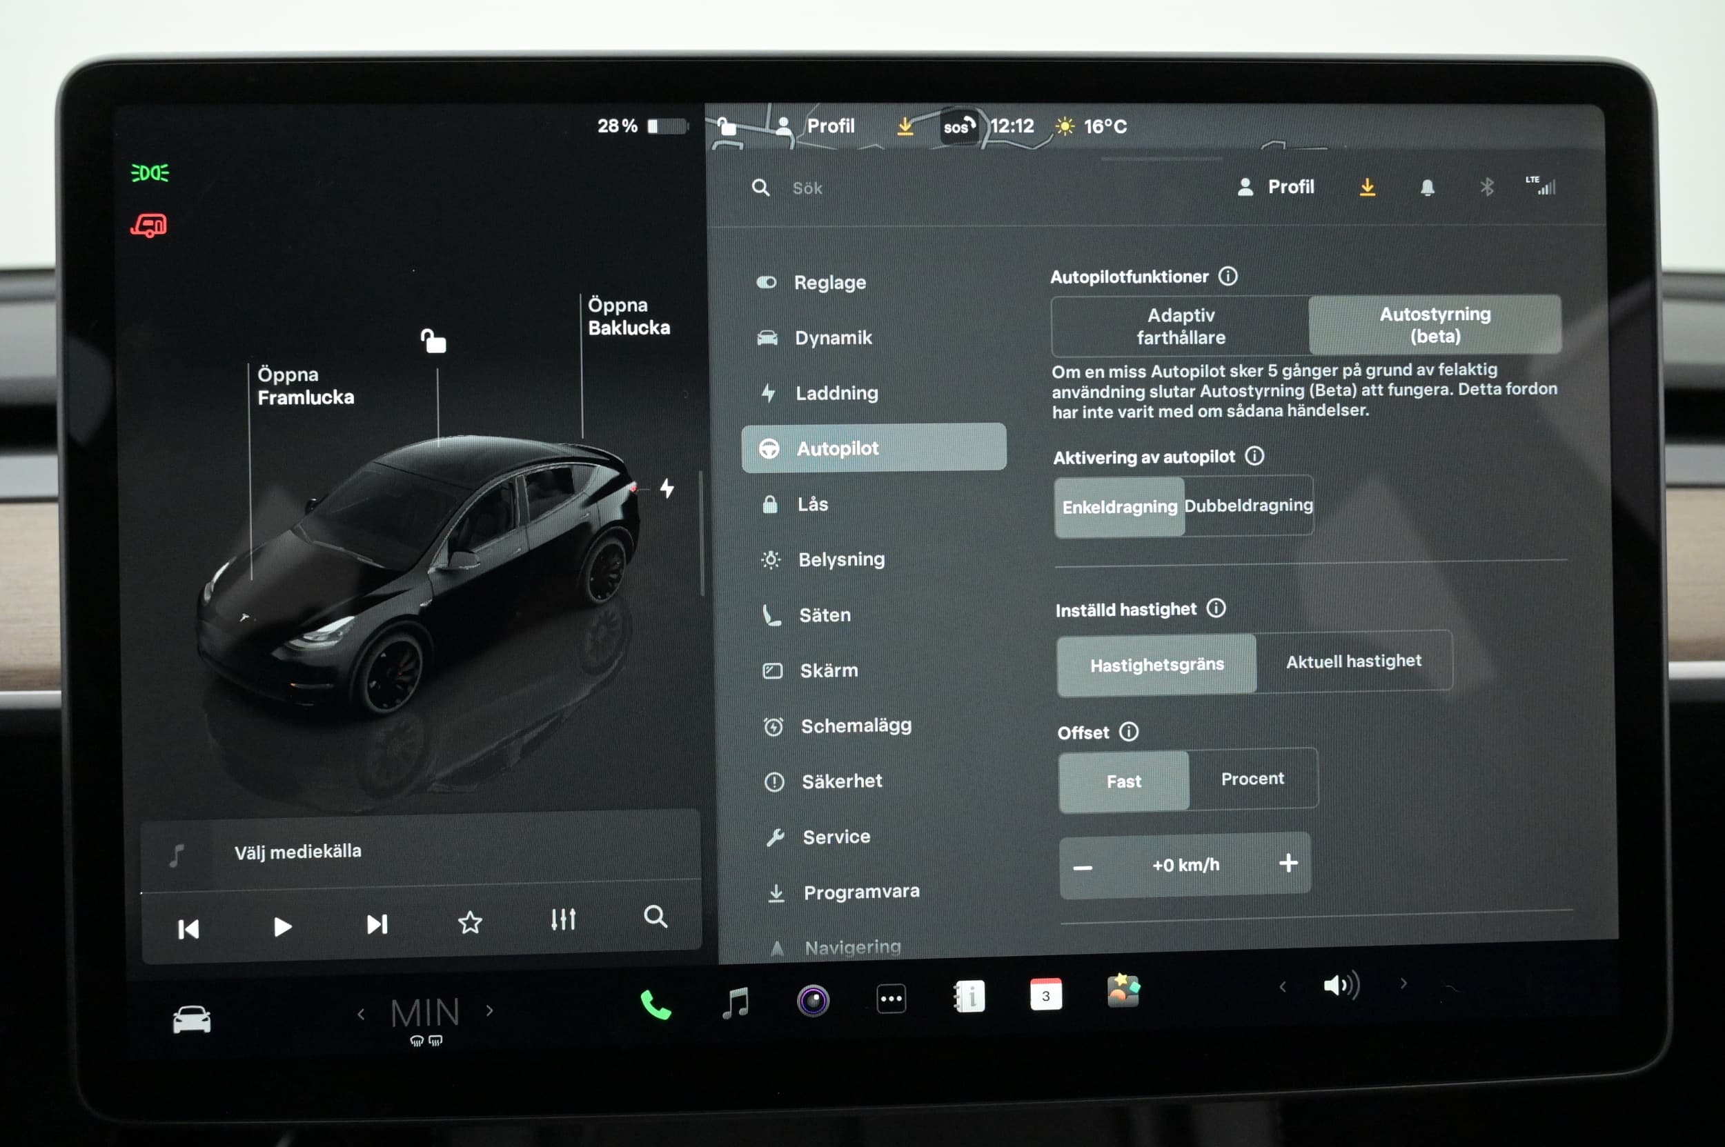This screenshot has width=1725, height=1147.
Task: Open the Laddning settings menu
Action: tap(836, 394)
